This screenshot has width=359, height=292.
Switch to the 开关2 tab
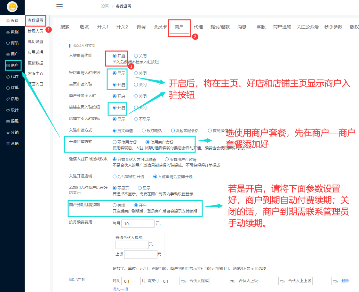pos(122,27)
